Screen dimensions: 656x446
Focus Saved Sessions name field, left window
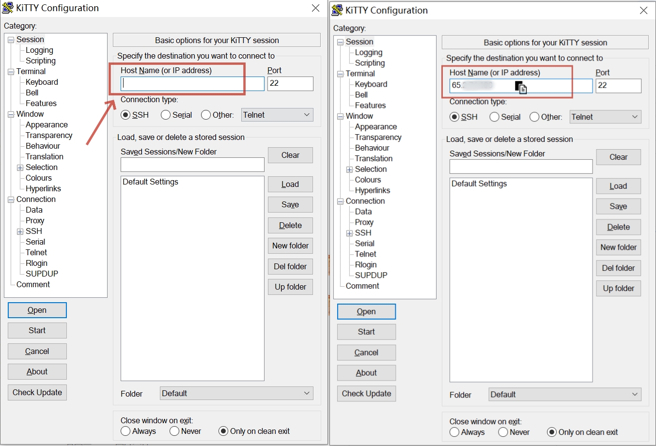192,165
